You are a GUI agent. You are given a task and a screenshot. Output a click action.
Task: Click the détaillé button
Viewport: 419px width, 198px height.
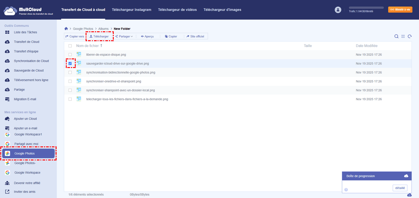tap(400, 188)
